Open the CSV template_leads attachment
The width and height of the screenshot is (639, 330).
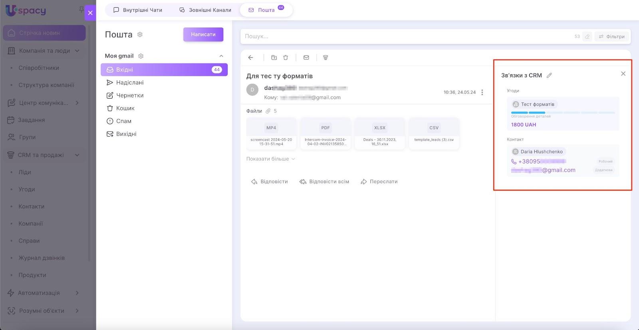point(434,134)
